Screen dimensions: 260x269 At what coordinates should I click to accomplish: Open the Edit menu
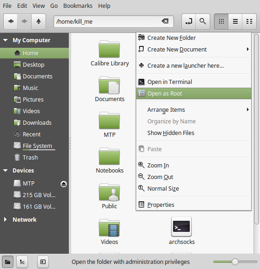22,6
